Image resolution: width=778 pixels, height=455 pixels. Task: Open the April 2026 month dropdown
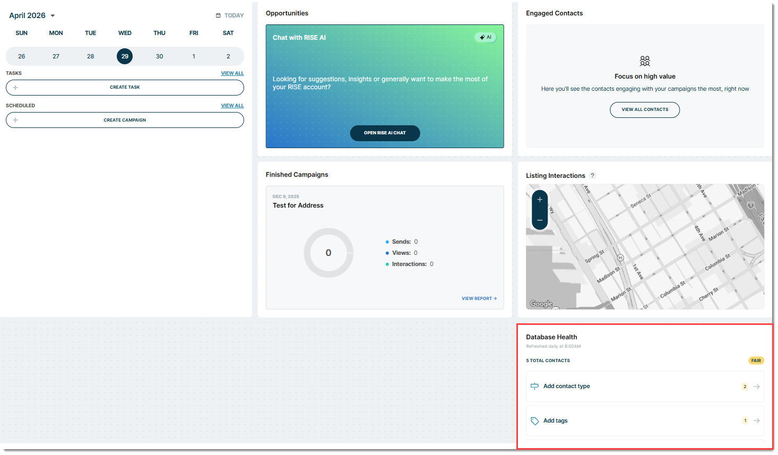32,15
